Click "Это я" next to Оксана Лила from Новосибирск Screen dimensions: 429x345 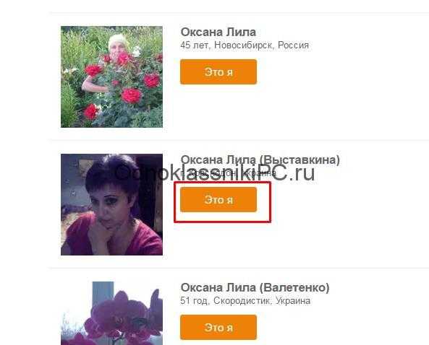218,71
